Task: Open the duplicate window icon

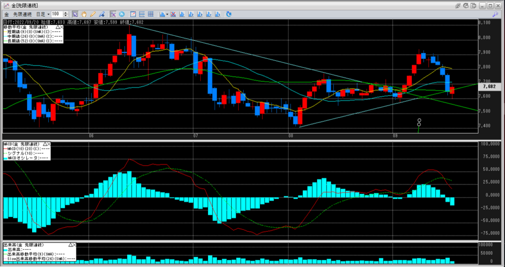Action: click(473, 5)
